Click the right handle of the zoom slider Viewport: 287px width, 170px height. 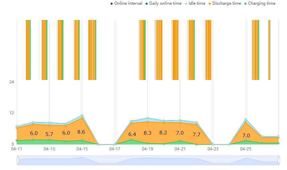pos(279,160)
